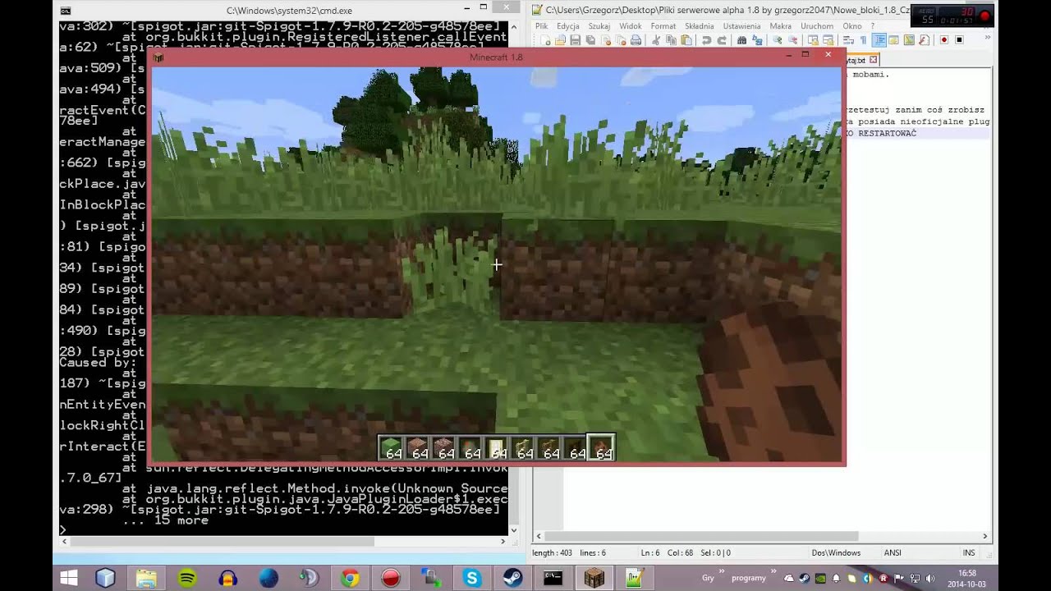Click the Save All icon in Notepad++
Screen dimensions: 1051x591
coord(590,40)
